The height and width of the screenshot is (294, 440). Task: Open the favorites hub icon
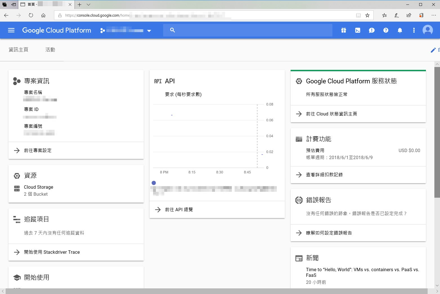coord(384,15)
